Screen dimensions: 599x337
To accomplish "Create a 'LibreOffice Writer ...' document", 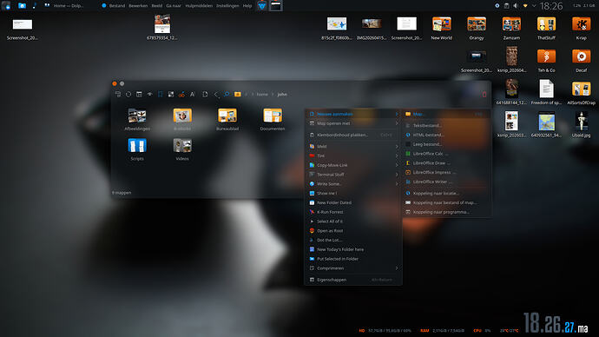I will [446, 182].
